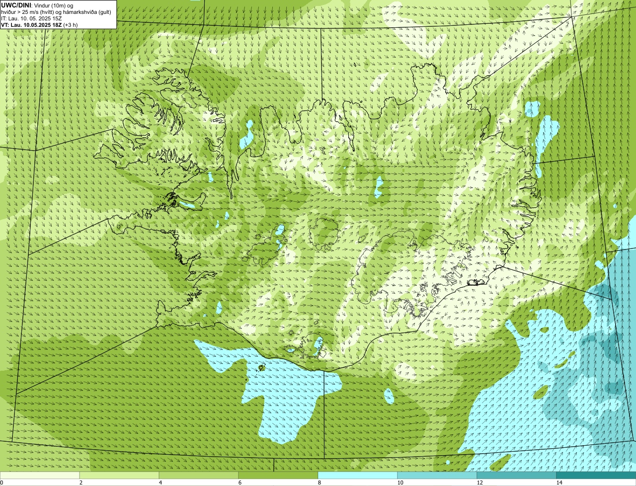
Task: Click the scale label '8'
Action: pos(318,483)
